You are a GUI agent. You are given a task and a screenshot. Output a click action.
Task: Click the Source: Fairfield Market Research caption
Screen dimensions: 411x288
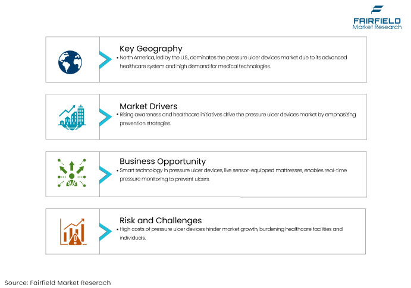point(58,283)
